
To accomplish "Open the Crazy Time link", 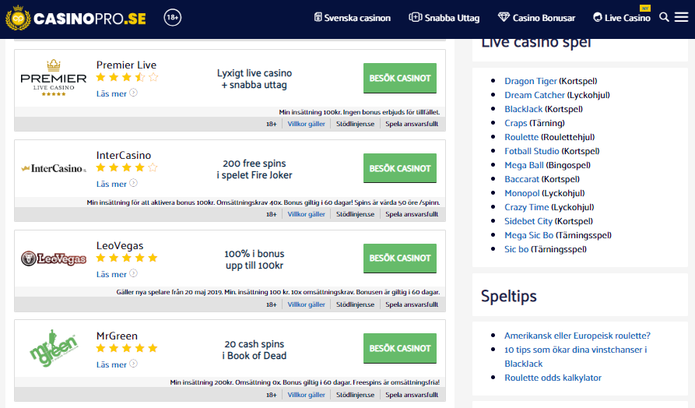I will pyautogui.click(x=527, y=207).
